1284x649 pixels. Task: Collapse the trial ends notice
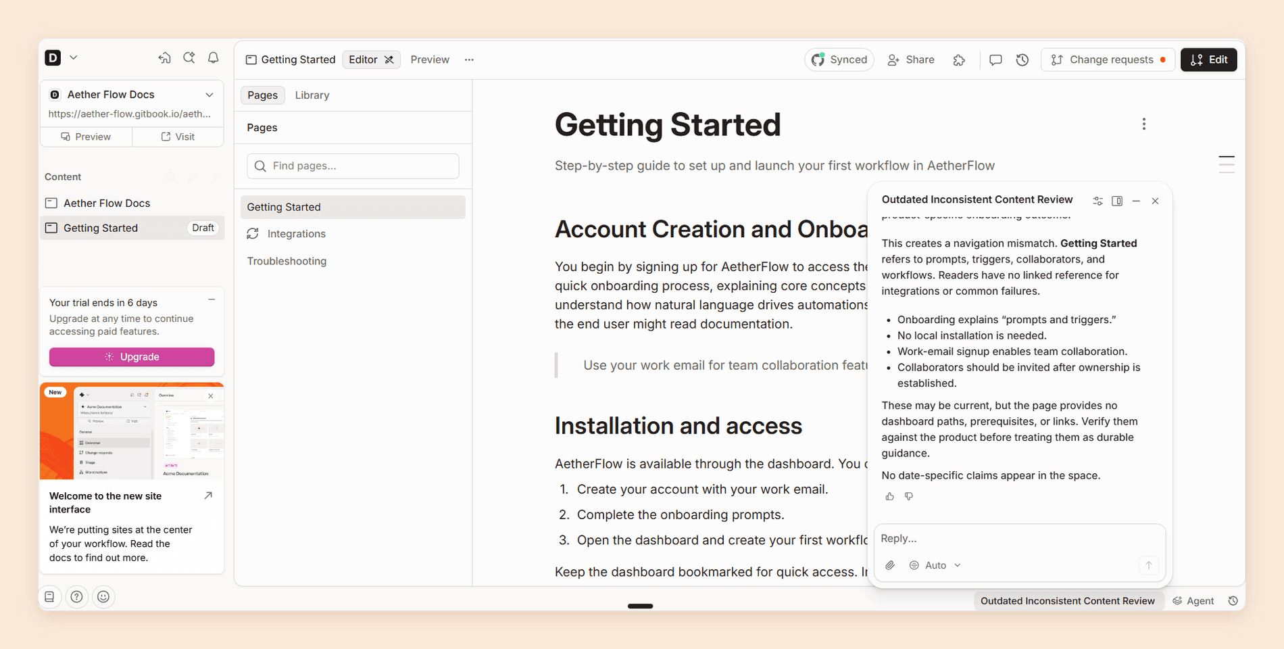click(x=212, y=299)
